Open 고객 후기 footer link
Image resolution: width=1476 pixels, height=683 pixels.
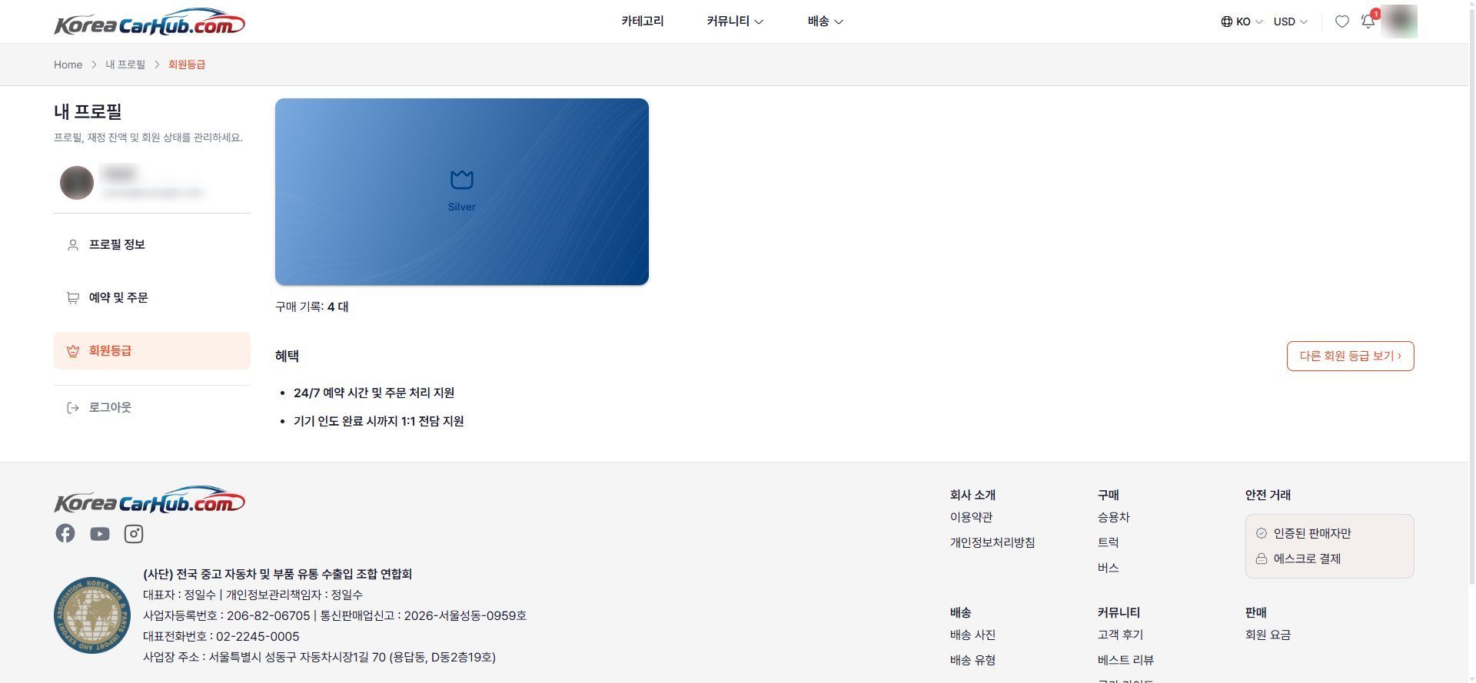1120,635
